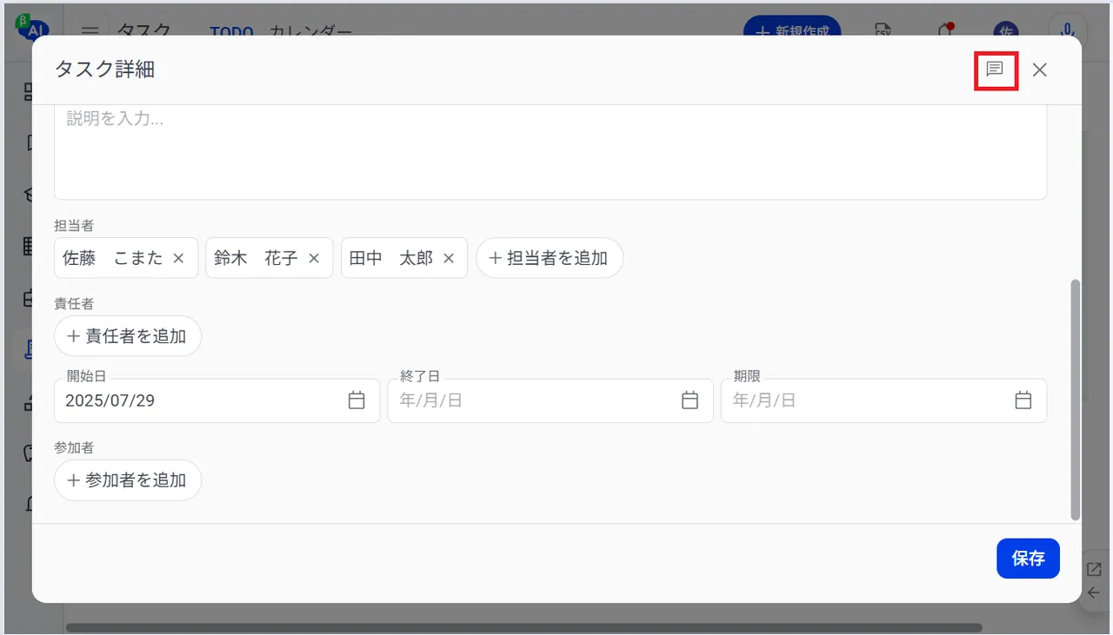
Task: Click the left arrow icon at bottom right
Action: pos(1094,593)
